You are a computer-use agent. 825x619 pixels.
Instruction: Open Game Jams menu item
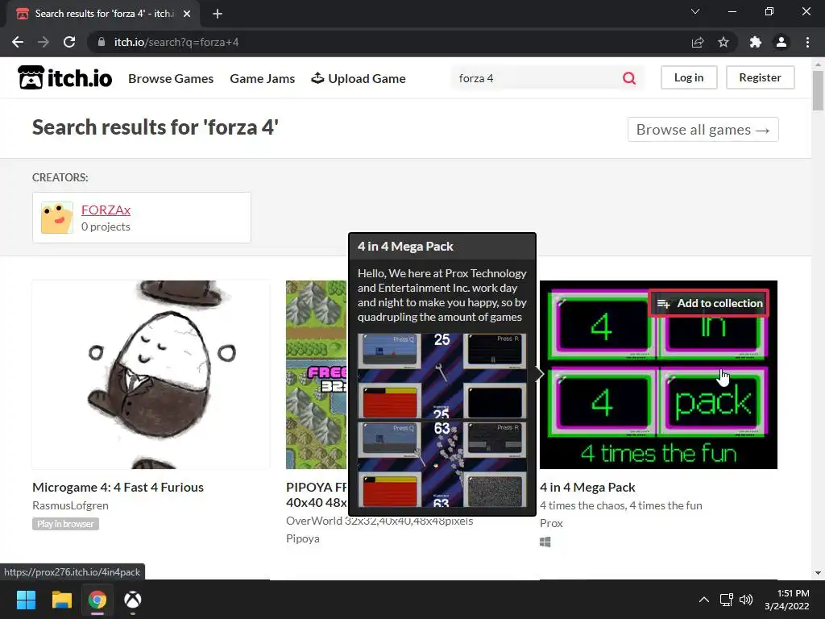coord(262,78)
